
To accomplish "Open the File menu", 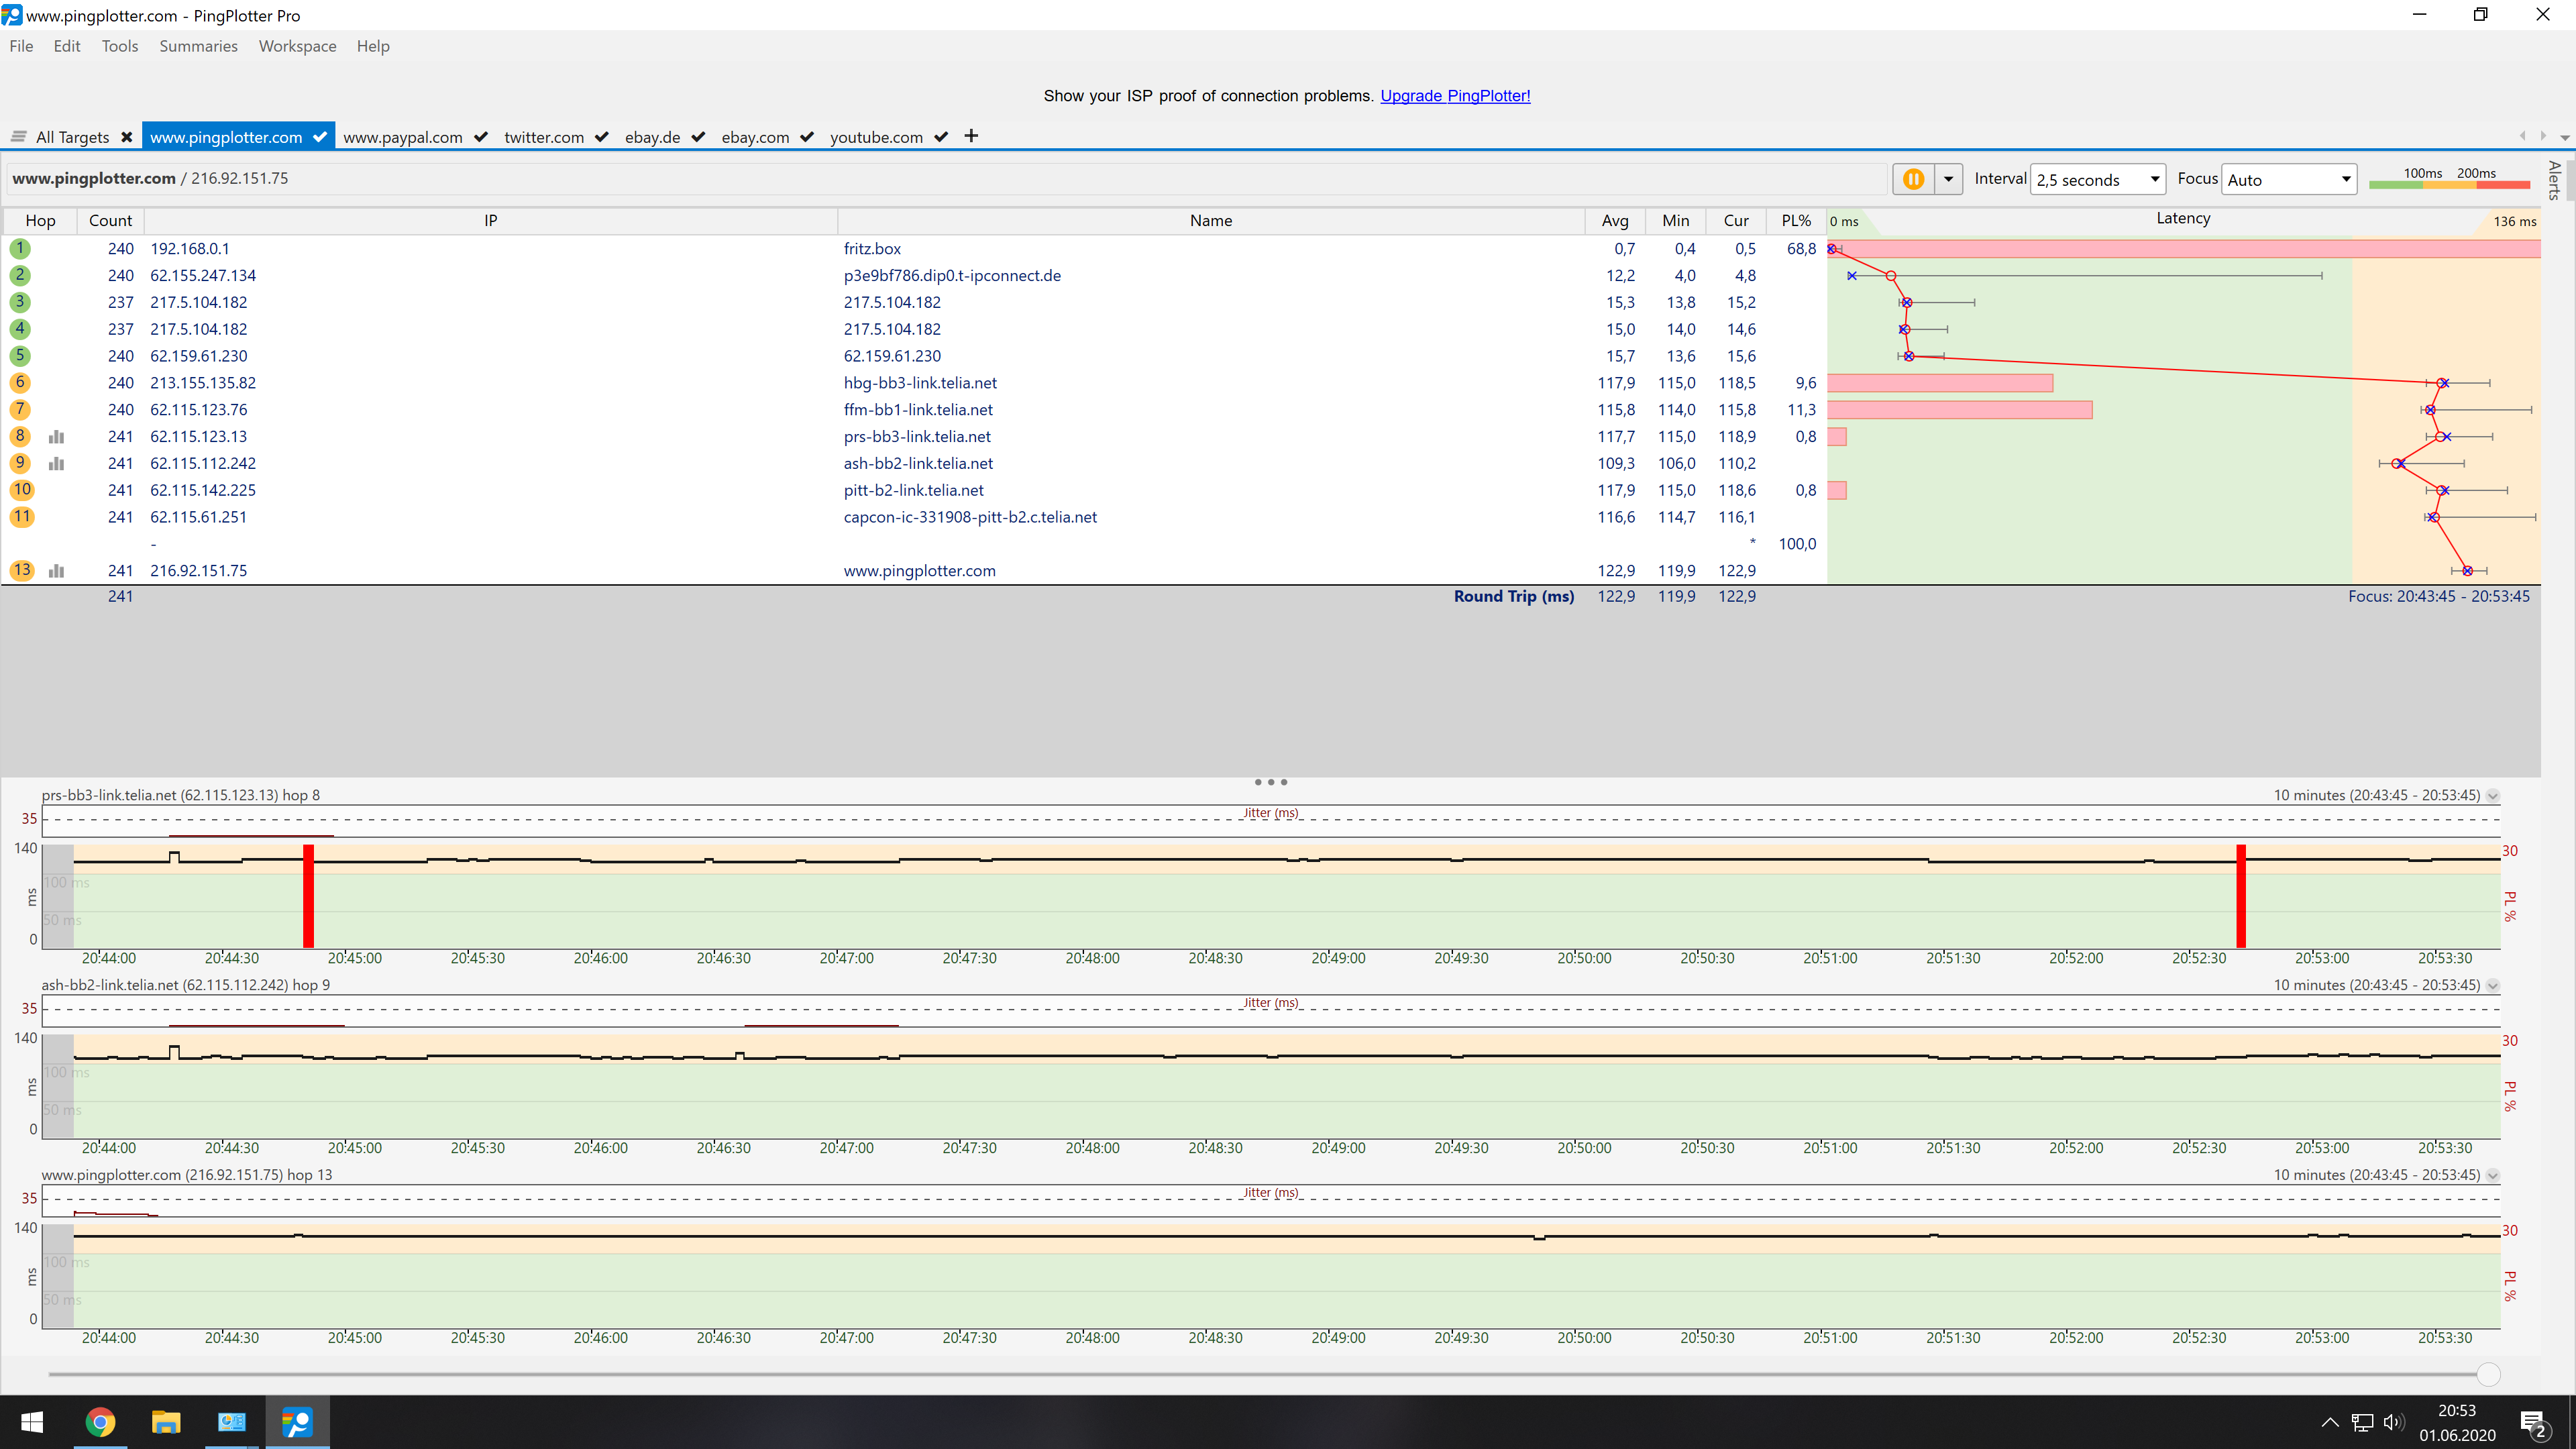I will point(21,46).
